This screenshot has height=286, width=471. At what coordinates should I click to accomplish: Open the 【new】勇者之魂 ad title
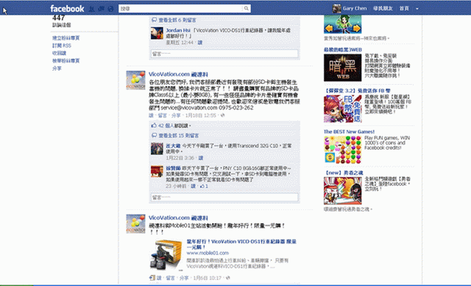point(344,172)
